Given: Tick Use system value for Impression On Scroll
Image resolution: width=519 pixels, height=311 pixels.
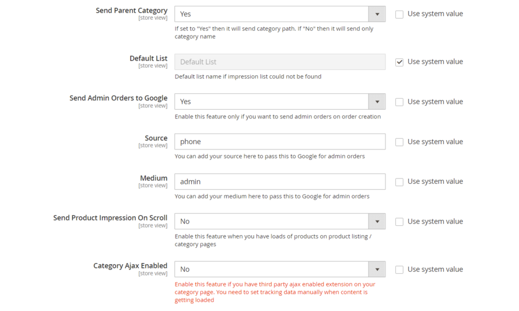Looking at the screenshot, I should point(399,222).
